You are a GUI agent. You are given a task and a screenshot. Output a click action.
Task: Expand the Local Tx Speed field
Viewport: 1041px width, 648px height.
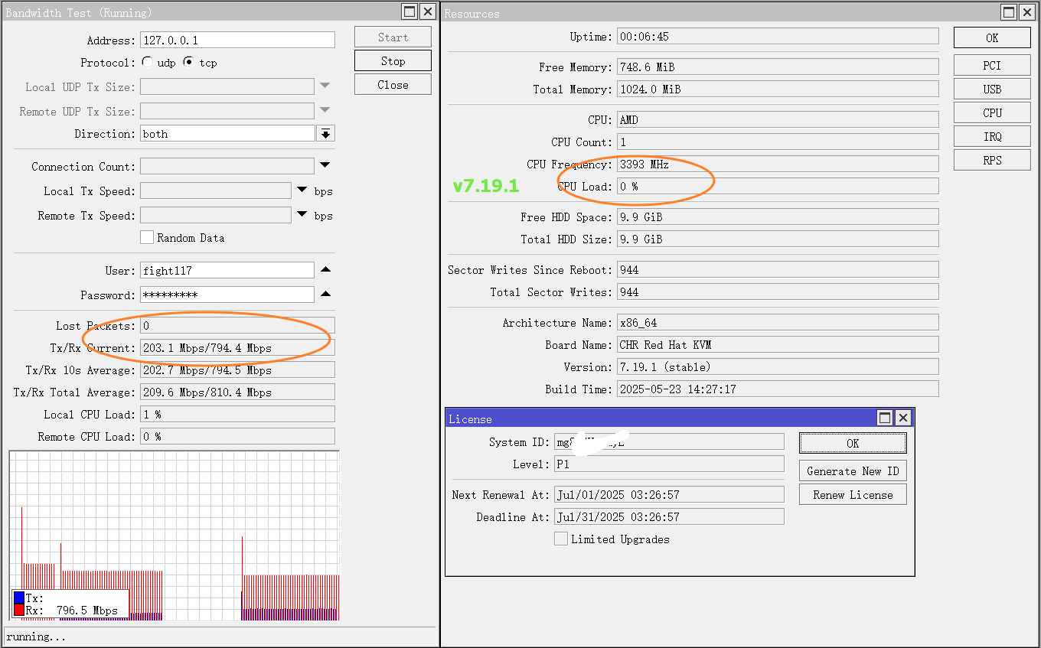(302, 190)
